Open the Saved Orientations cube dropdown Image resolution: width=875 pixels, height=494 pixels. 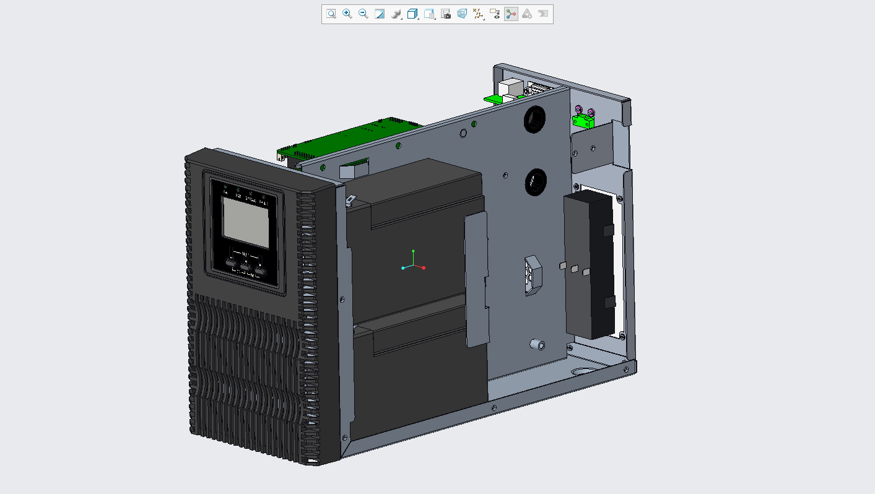413,14
